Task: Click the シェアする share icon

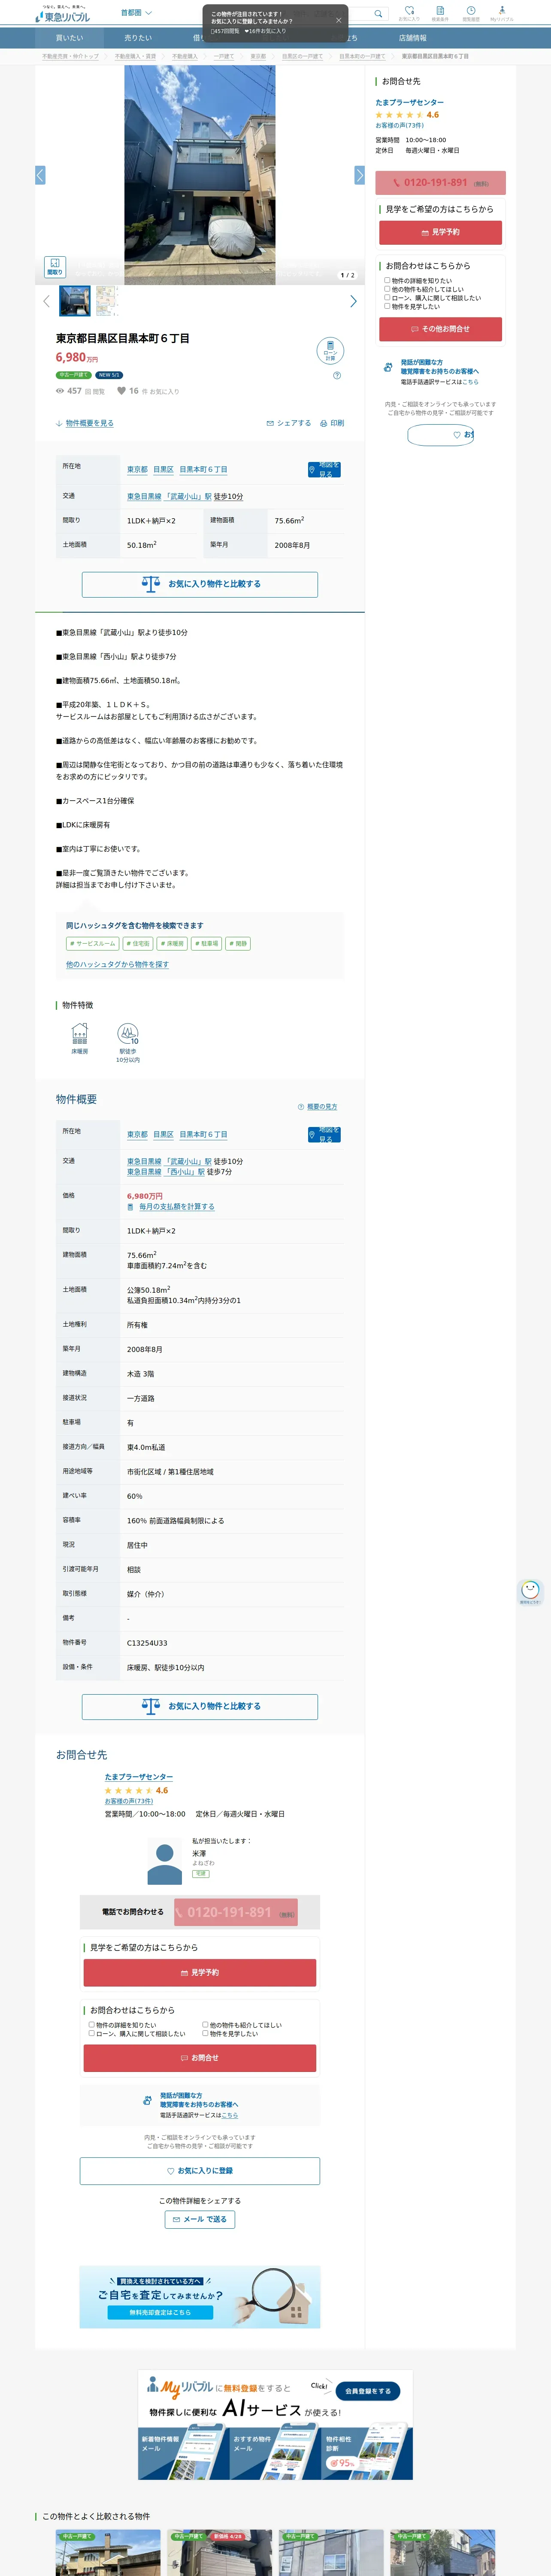Action: (x=289, y=423)
